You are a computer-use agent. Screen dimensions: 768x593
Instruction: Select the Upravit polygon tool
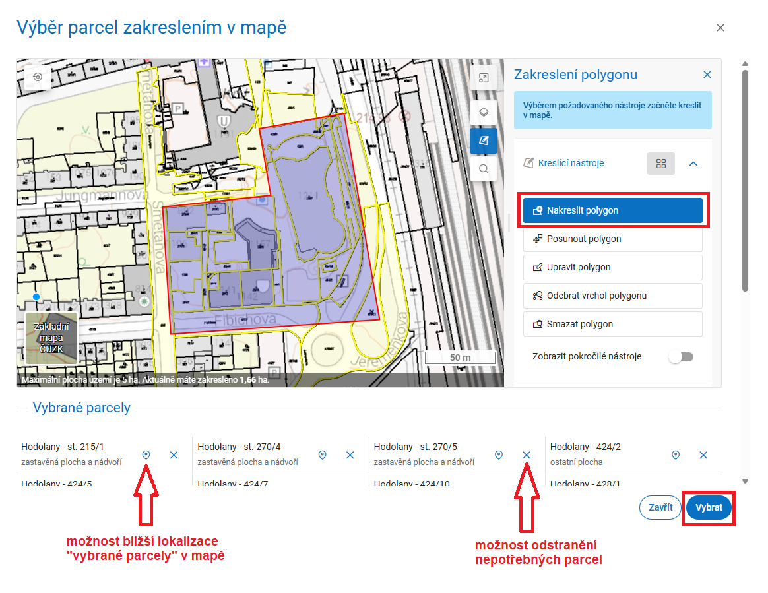click(x=612, y=267)
